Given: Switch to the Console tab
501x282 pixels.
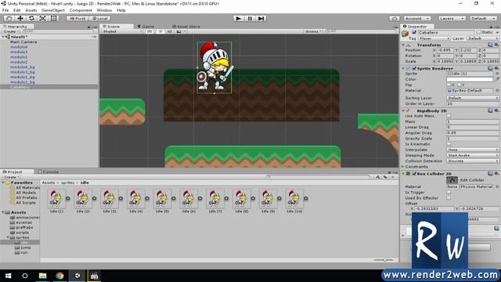Looking at the screenshot, I should [x=49, y=172].
